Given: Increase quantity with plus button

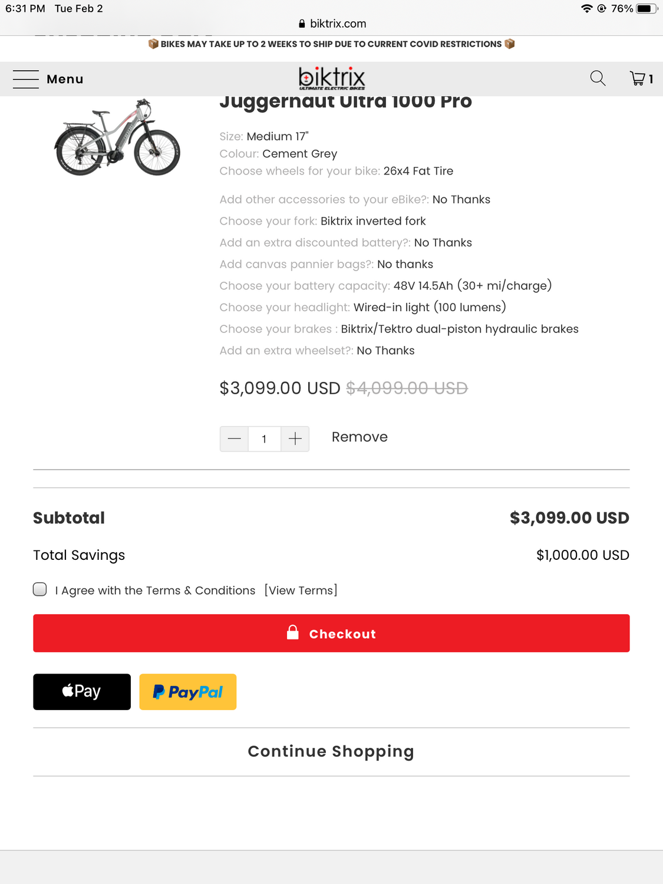Looking at the screenshot, I should pyautogui.click(x=295, y=439).
